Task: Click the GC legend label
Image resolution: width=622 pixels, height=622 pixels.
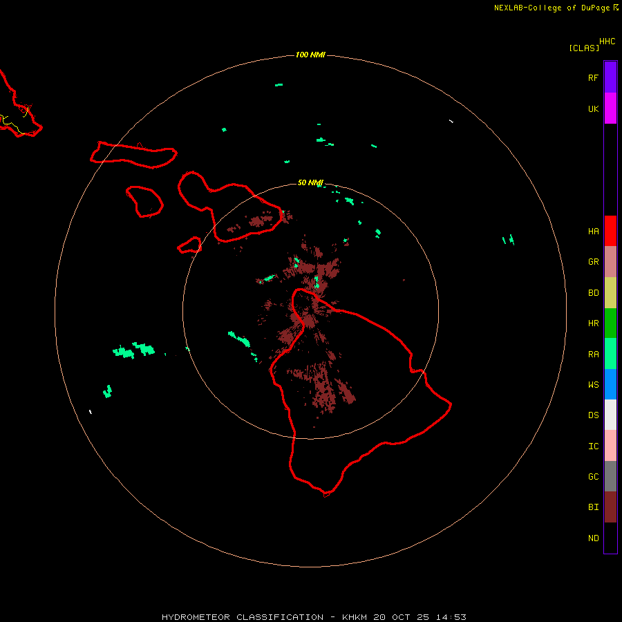Action: click(x=593, y=477)
